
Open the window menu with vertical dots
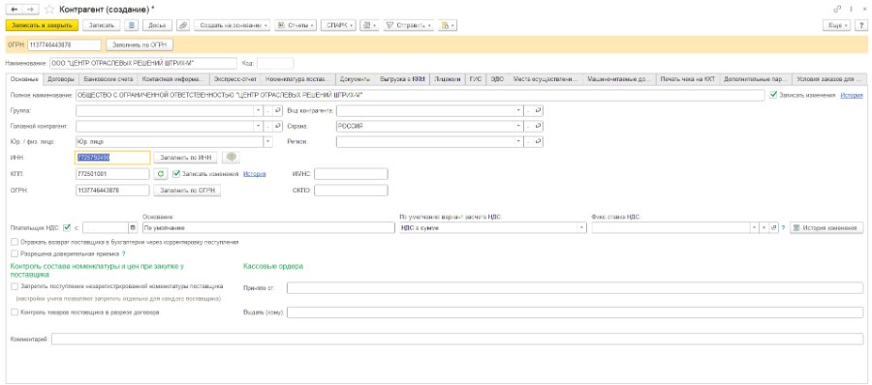(x=851, y=10)
